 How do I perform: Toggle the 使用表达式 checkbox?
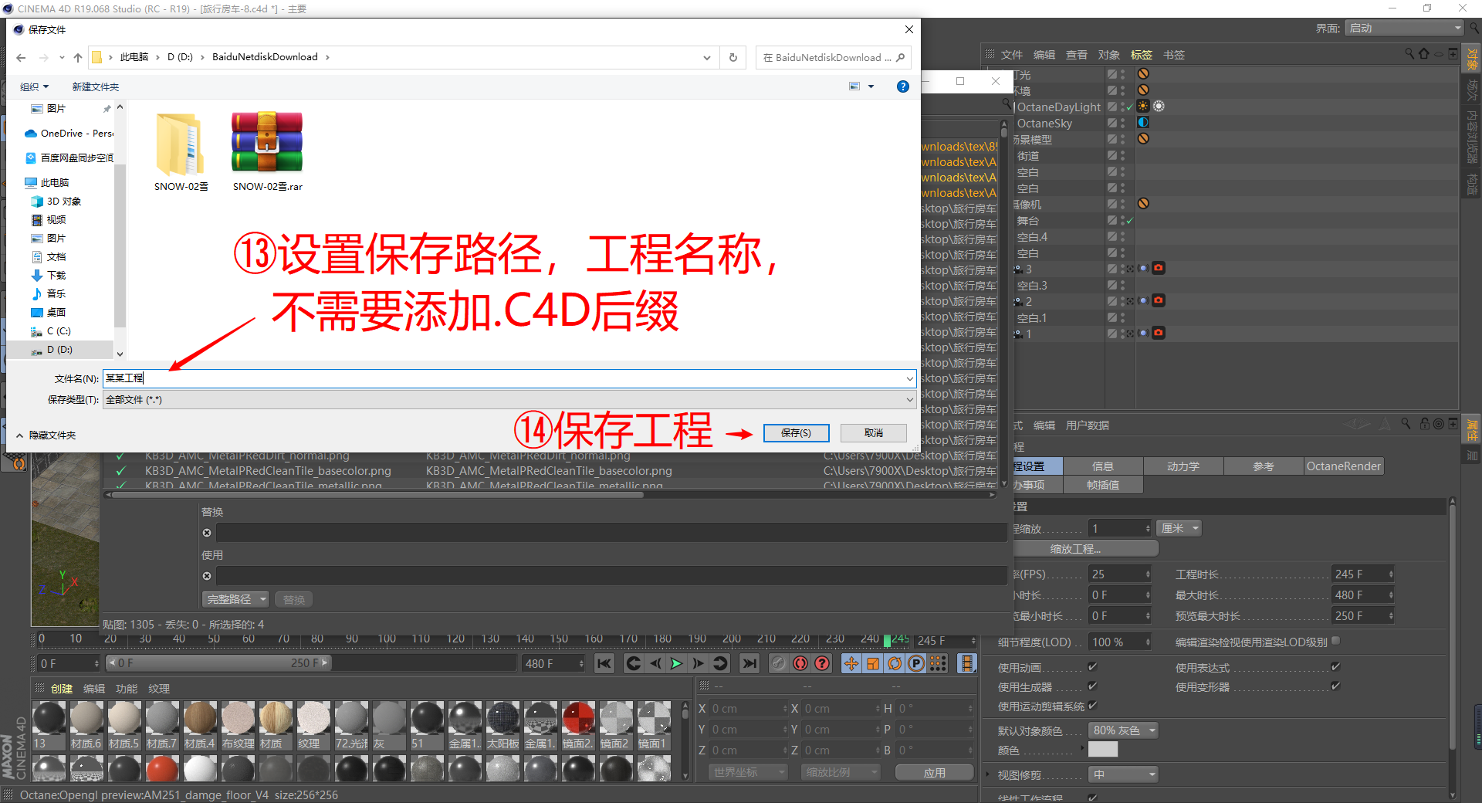tap(1335, 667)
